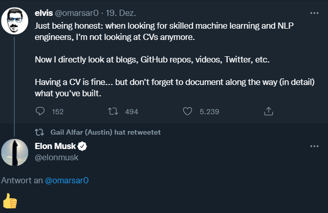328x213 pixels.
Task: Click the verified badge next to Elon Musk
Action: click(82, 146)
